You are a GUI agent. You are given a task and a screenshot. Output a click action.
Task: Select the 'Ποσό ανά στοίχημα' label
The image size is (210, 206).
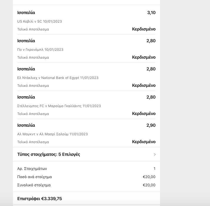(34, 177)
